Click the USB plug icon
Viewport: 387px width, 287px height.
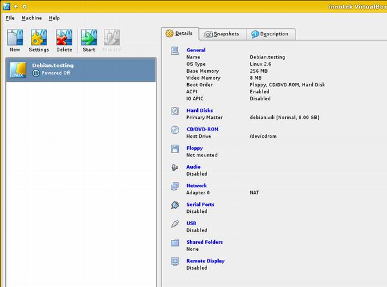tap(175, 224)
